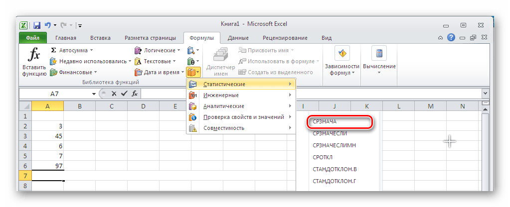Expand the Автосумма dropdown
This screenshot has height=207, width=510.
91,50
